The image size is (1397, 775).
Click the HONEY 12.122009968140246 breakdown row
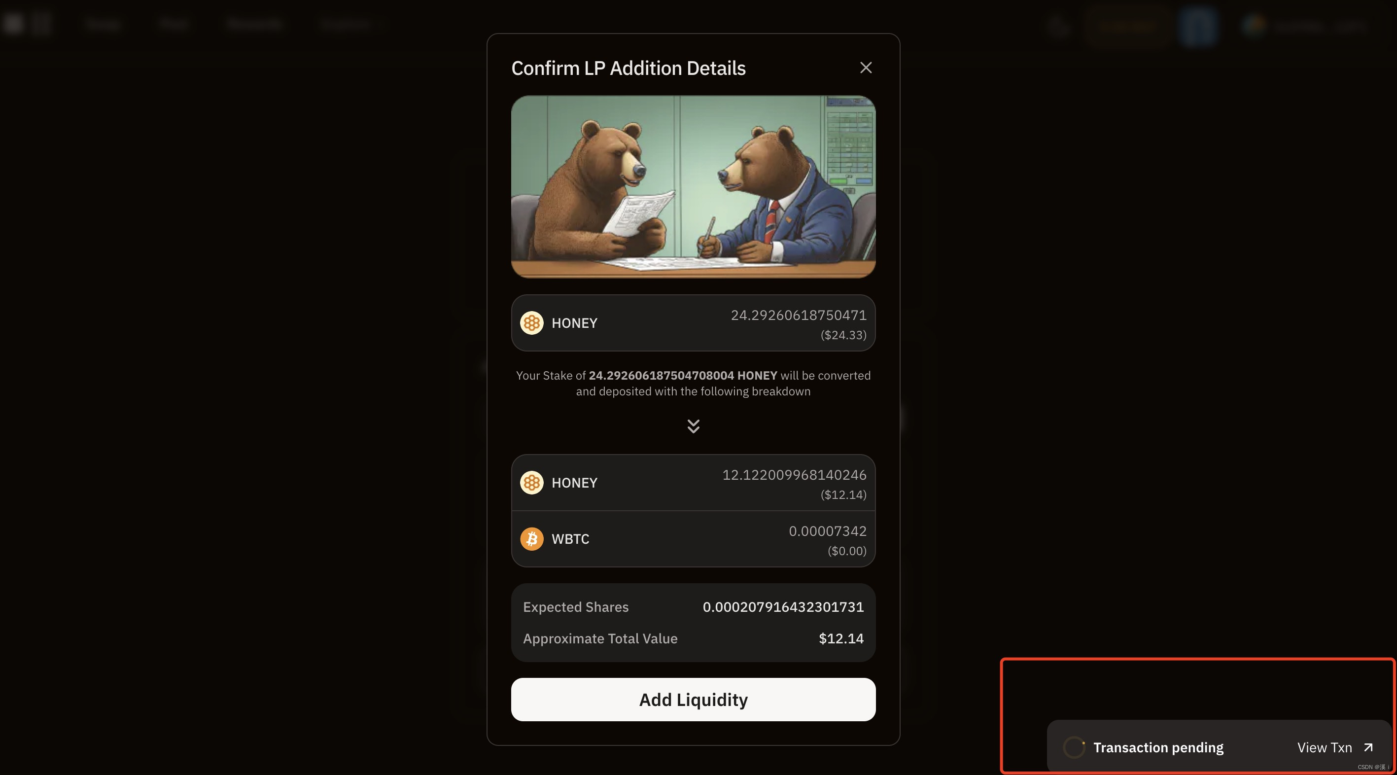(693, 483)
